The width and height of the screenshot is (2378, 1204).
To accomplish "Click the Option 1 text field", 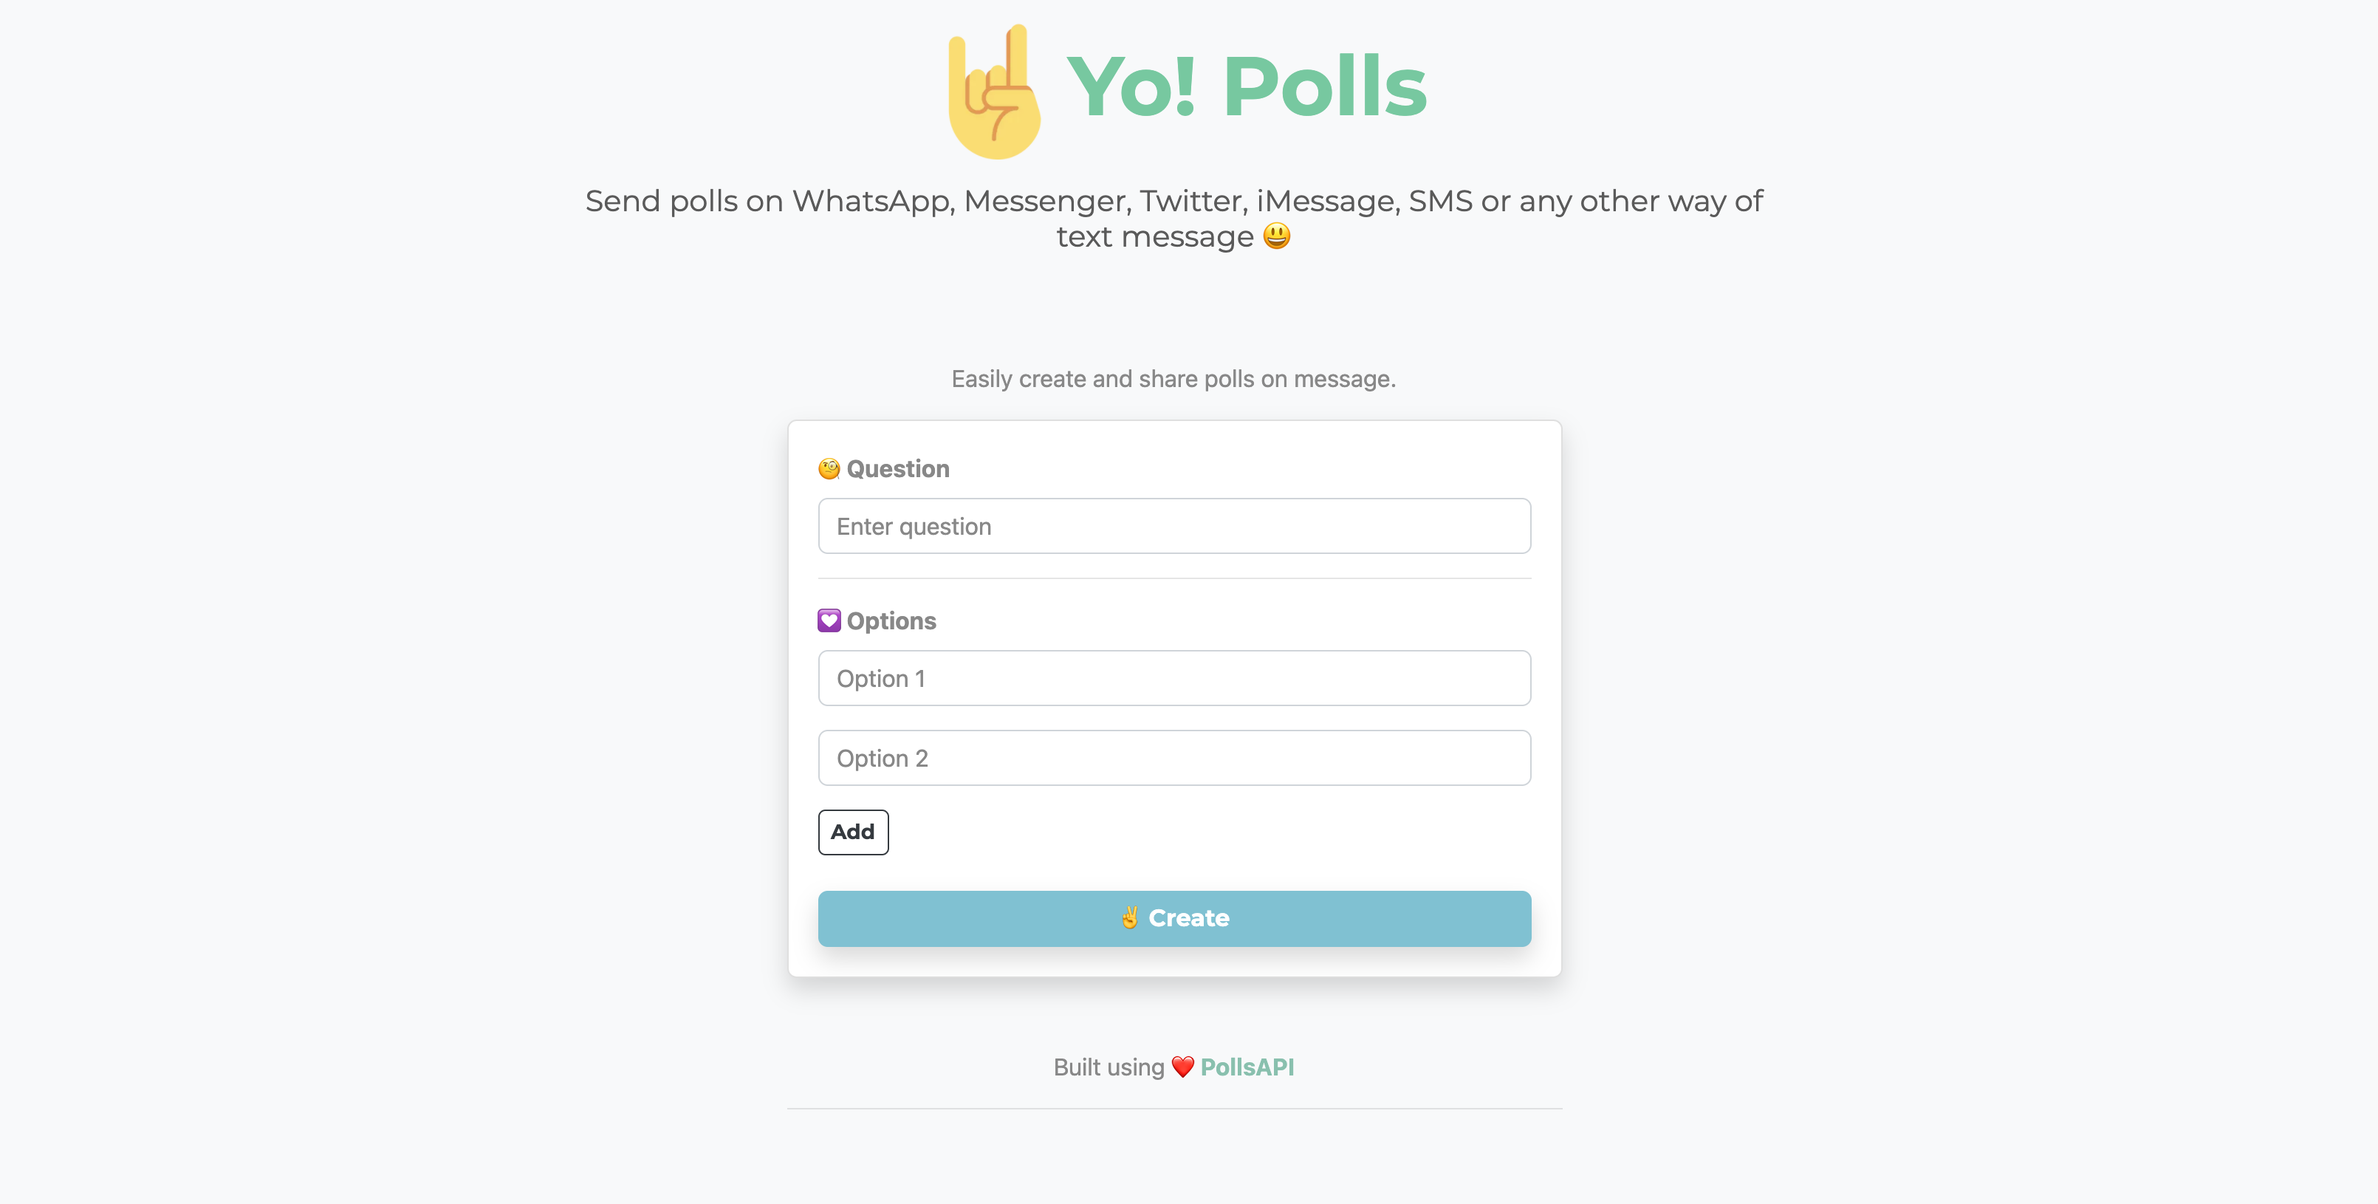I will click(1174, 678).
